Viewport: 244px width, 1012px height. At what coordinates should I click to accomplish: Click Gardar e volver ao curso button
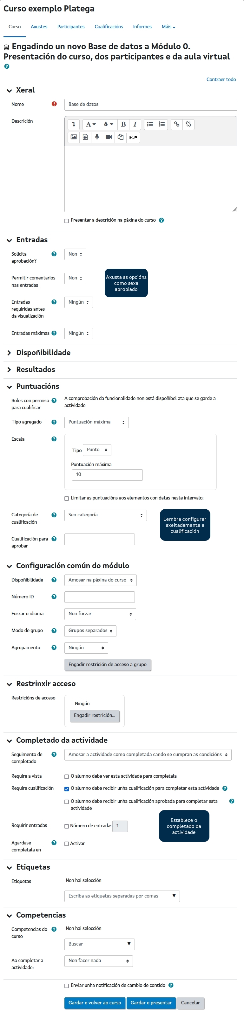pos(95,1002)
